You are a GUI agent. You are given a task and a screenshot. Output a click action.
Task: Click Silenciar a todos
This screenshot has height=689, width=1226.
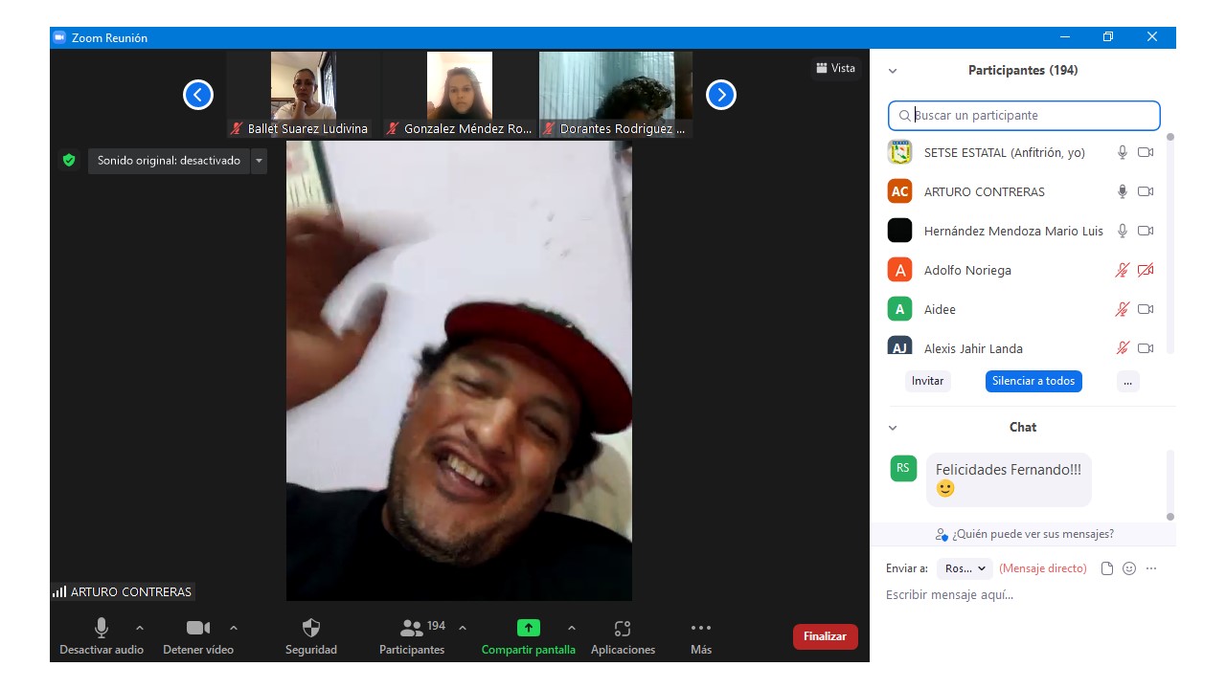click(x=1033, y=381)
